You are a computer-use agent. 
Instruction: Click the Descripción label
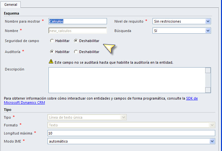[x=15, y=69]
